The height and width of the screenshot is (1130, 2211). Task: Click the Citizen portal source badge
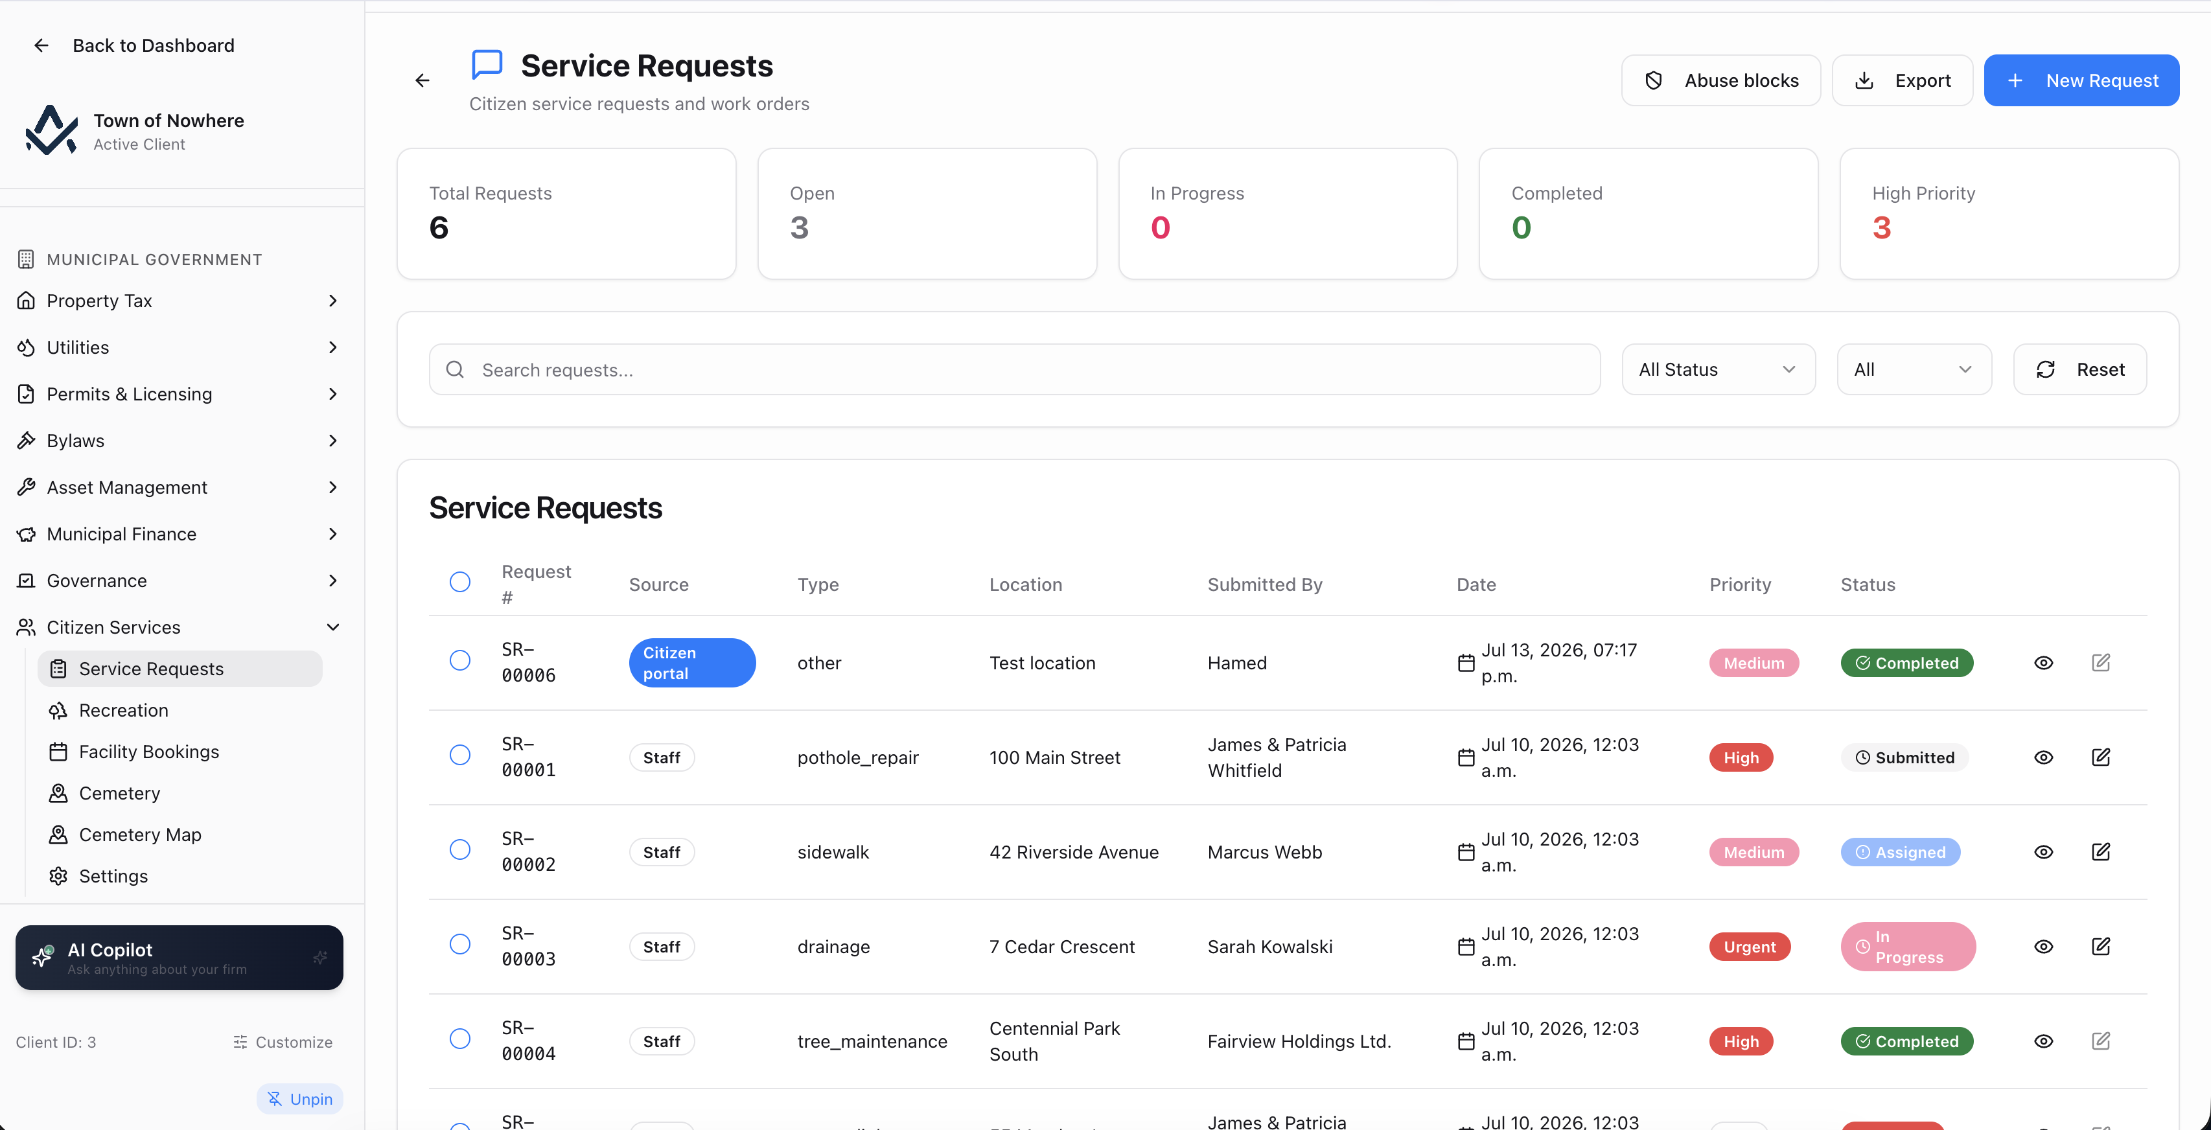(692, 663)
